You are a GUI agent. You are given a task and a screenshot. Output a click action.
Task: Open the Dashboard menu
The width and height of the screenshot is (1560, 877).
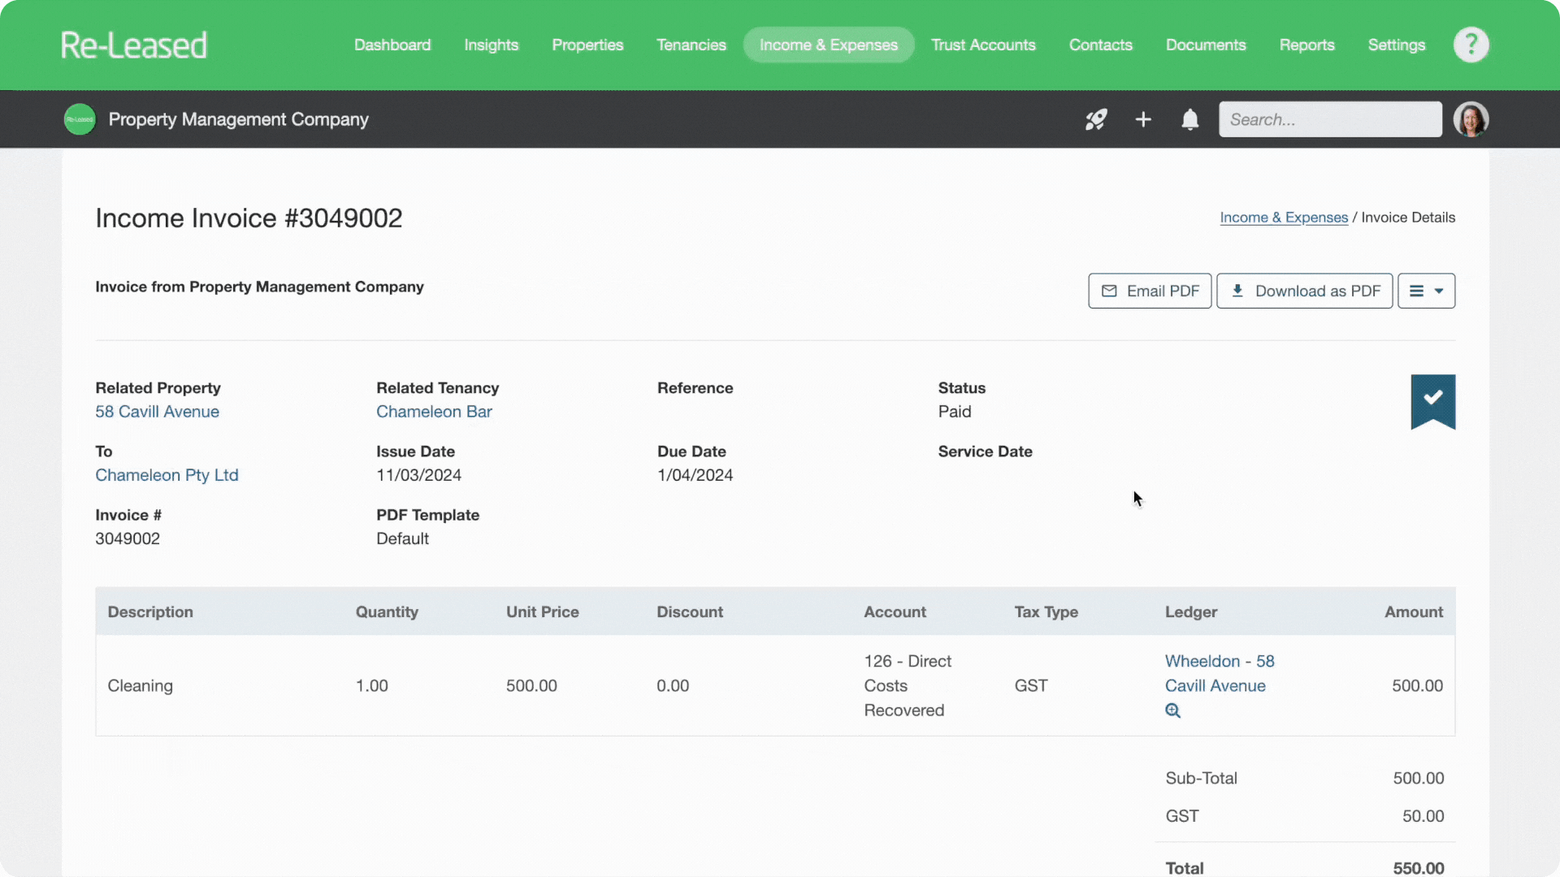click(392, 45)
